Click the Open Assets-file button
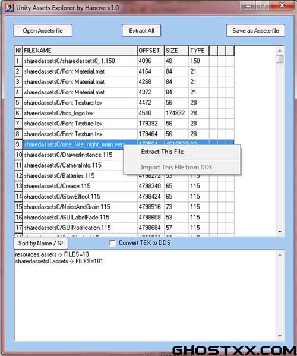The width and height of the screenshot is (297, 356). coord(43,31)
